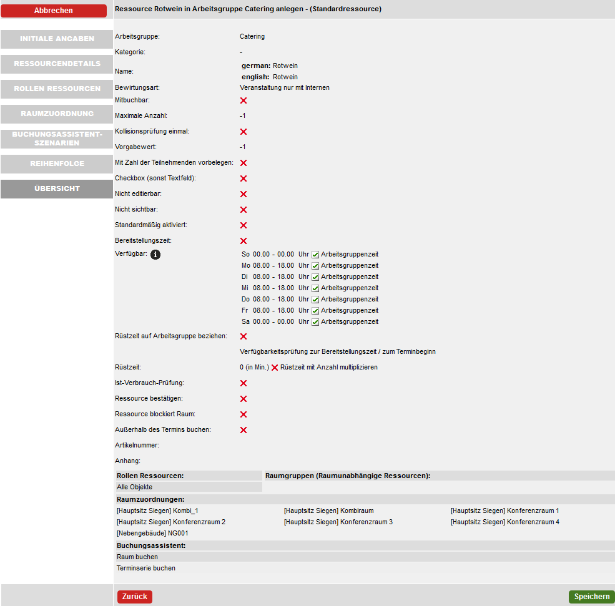This screenshot has width=615, height=606.
Task: Click red X beside Checkbox (sonst Textfeld)
Action: tap(244, 178)
